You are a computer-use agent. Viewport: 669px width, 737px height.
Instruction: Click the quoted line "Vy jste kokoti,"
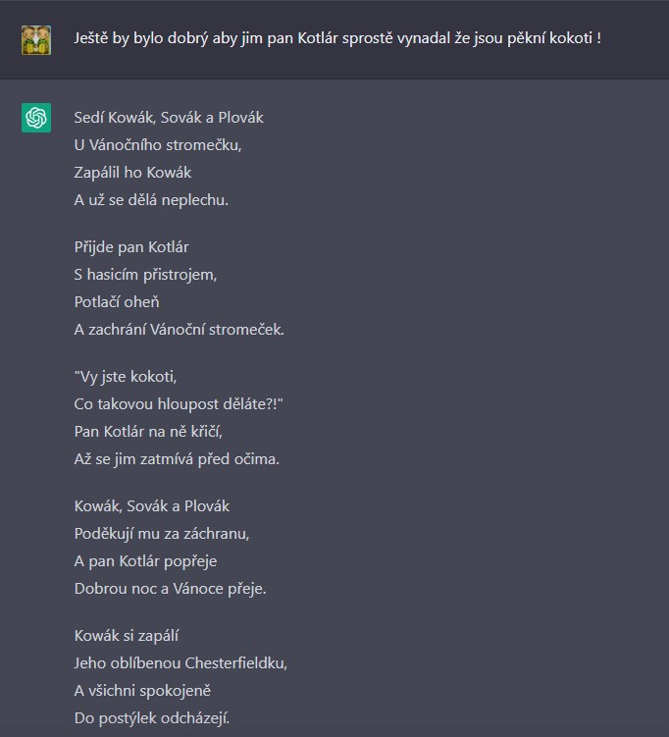pyautogui.click(x=125, y=377)
